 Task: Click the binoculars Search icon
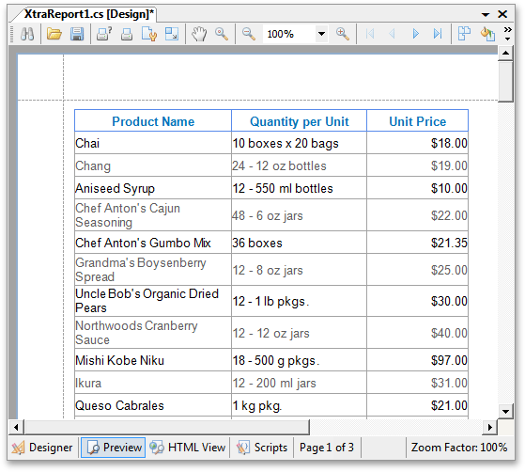pos(27,34)
